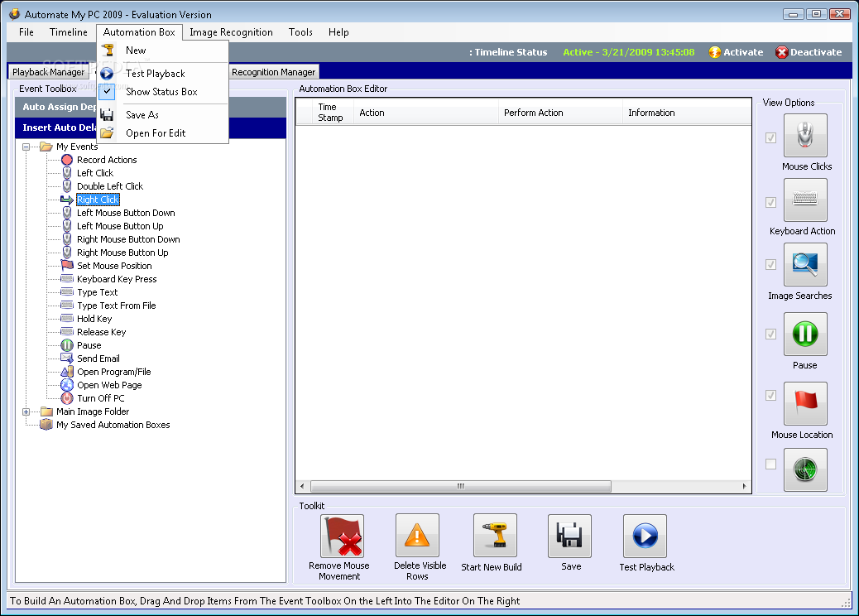Toggle the Mouse Location checkbox
Image resolution: width=859 pixels, height=616 pixels.
pyautogui.click(x=770, y=395)
